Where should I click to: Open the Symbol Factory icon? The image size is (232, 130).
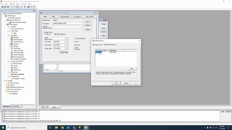[12, 42]
